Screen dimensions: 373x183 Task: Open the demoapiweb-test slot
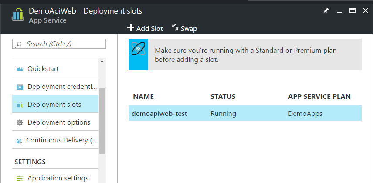[159, 114]
